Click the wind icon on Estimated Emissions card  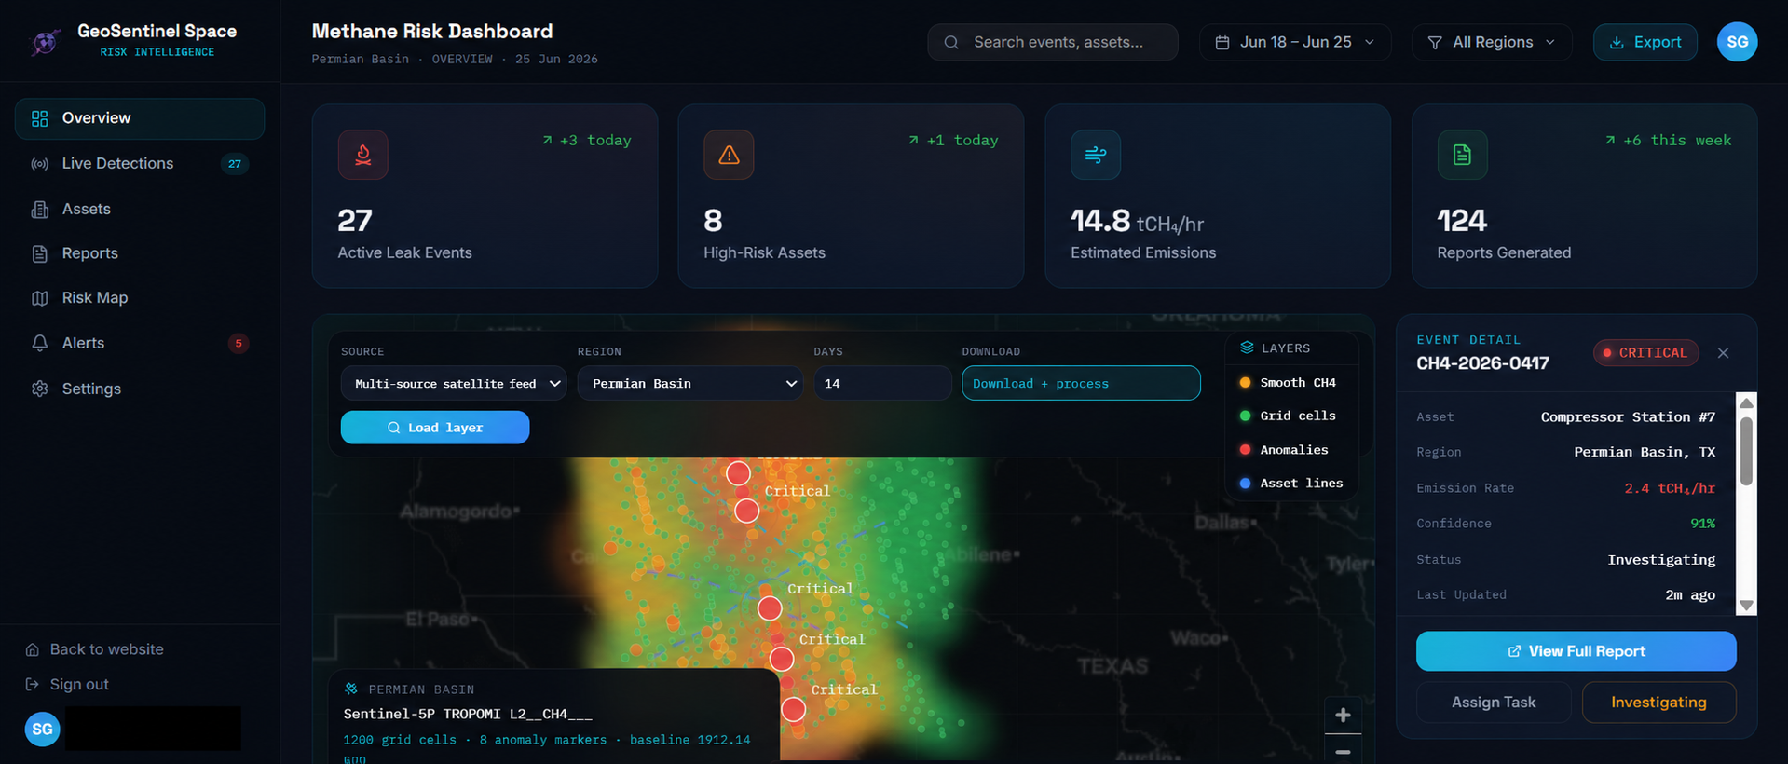[x=1096, y=155]
